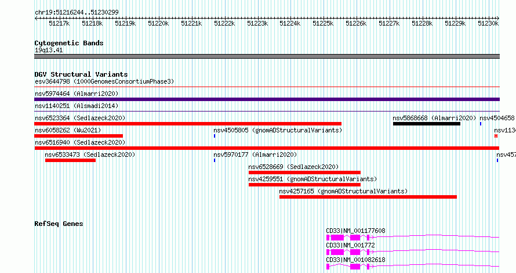
Task: Click the 51223k ruler tick label
Action: (x=257, y=23)
